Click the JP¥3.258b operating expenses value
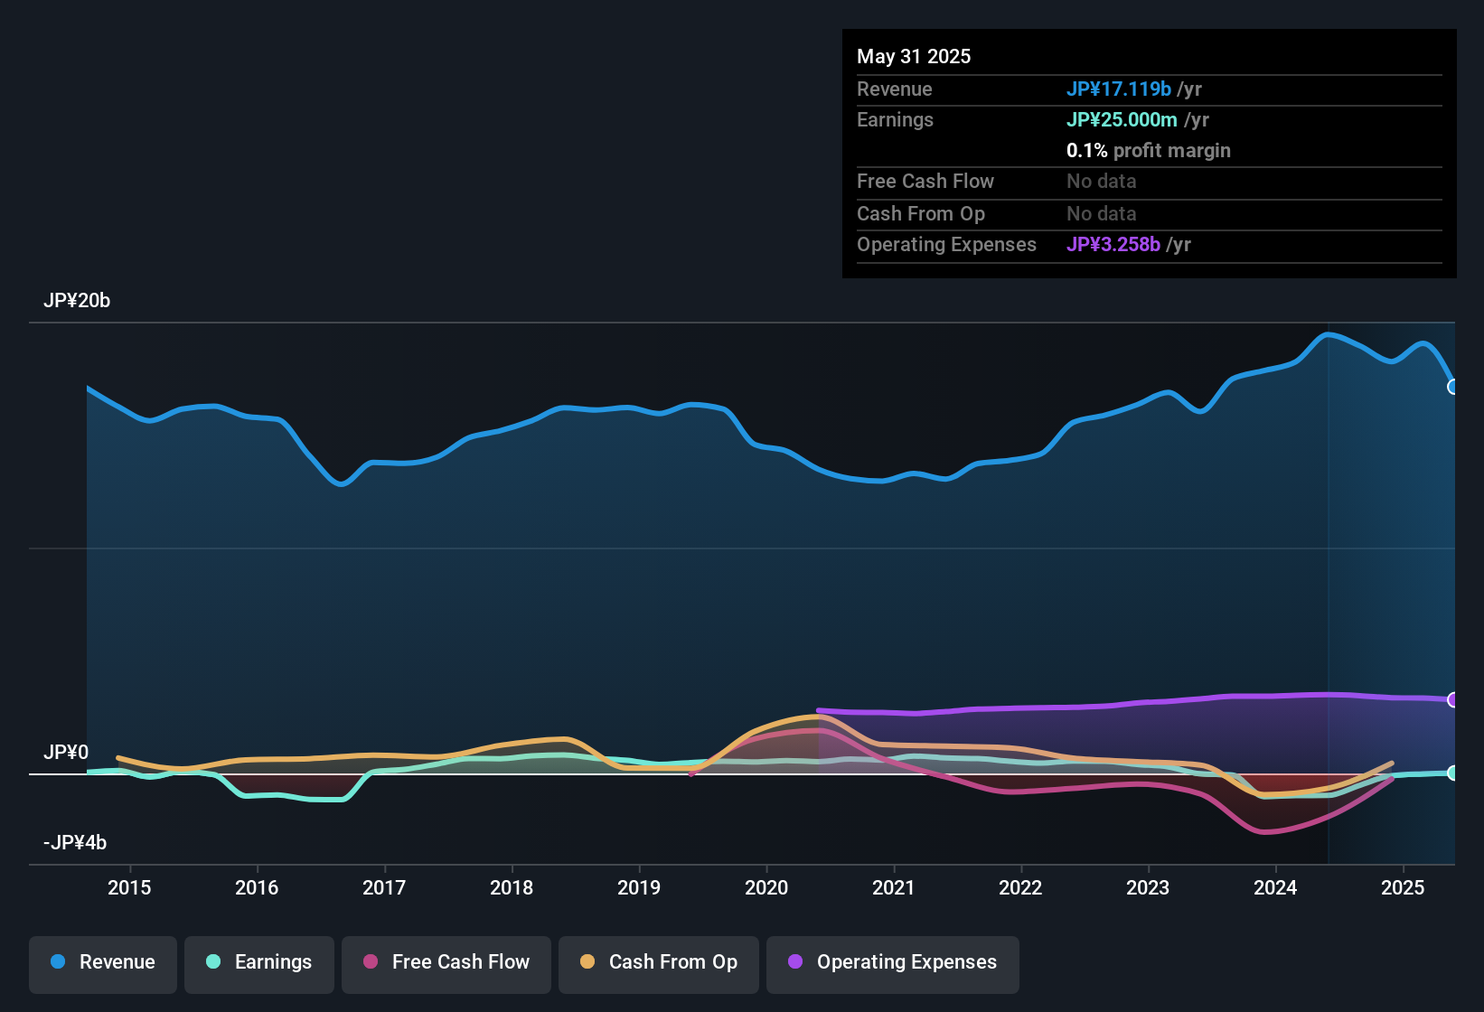The image size is (1484, 1012). pos(1113,244)
